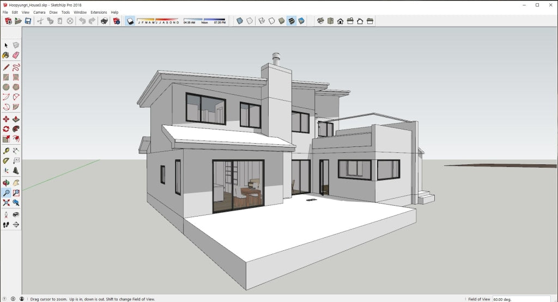Screen dimensions: 558x302
Task: Switch to Top standard view
Action: [x=330, y=21]
